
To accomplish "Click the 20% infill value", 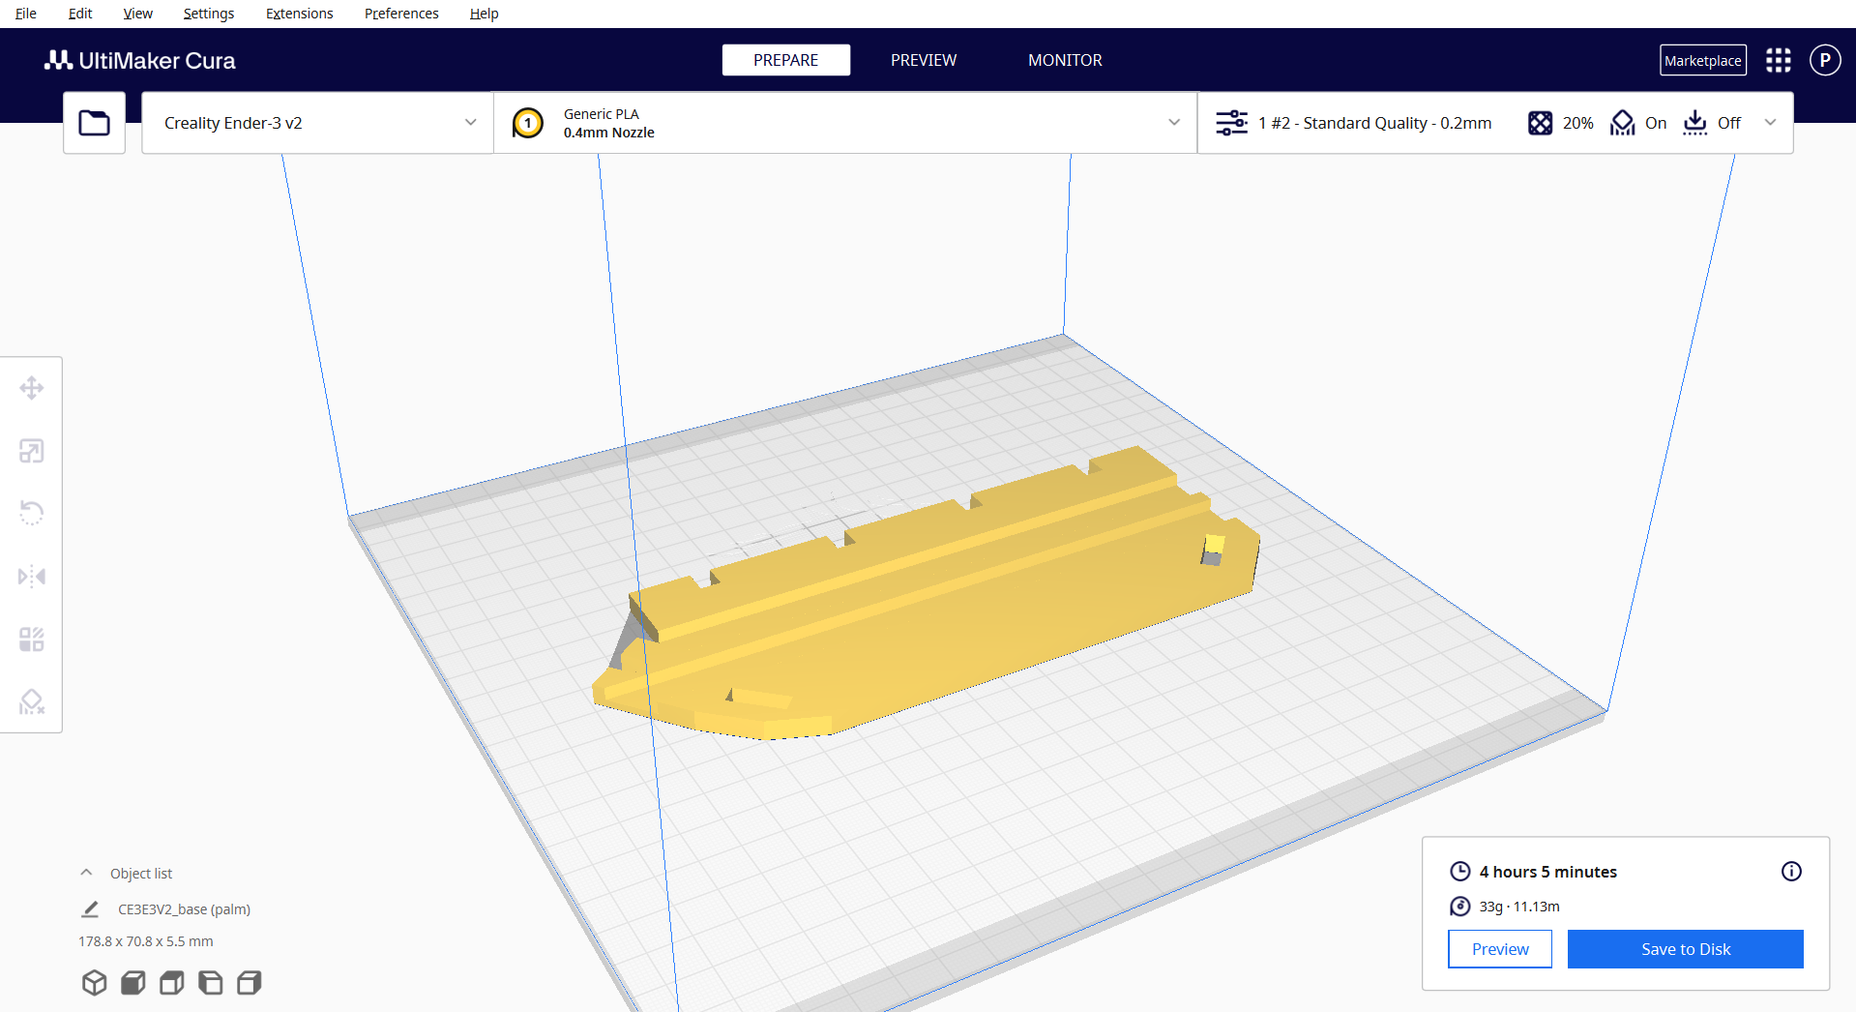I will (x=1577, y=123).
